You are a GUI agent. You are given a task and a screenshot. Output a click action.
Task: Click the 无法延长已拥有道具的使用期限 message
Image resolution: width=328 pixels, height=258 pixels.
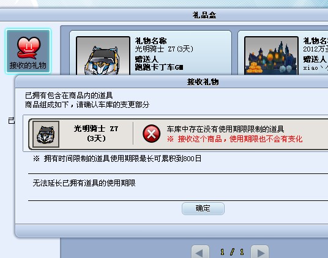(x=84, y=183)
